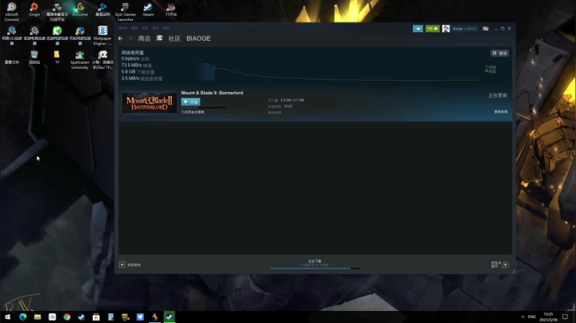Open Calculator from taskbar

point(110,317)
